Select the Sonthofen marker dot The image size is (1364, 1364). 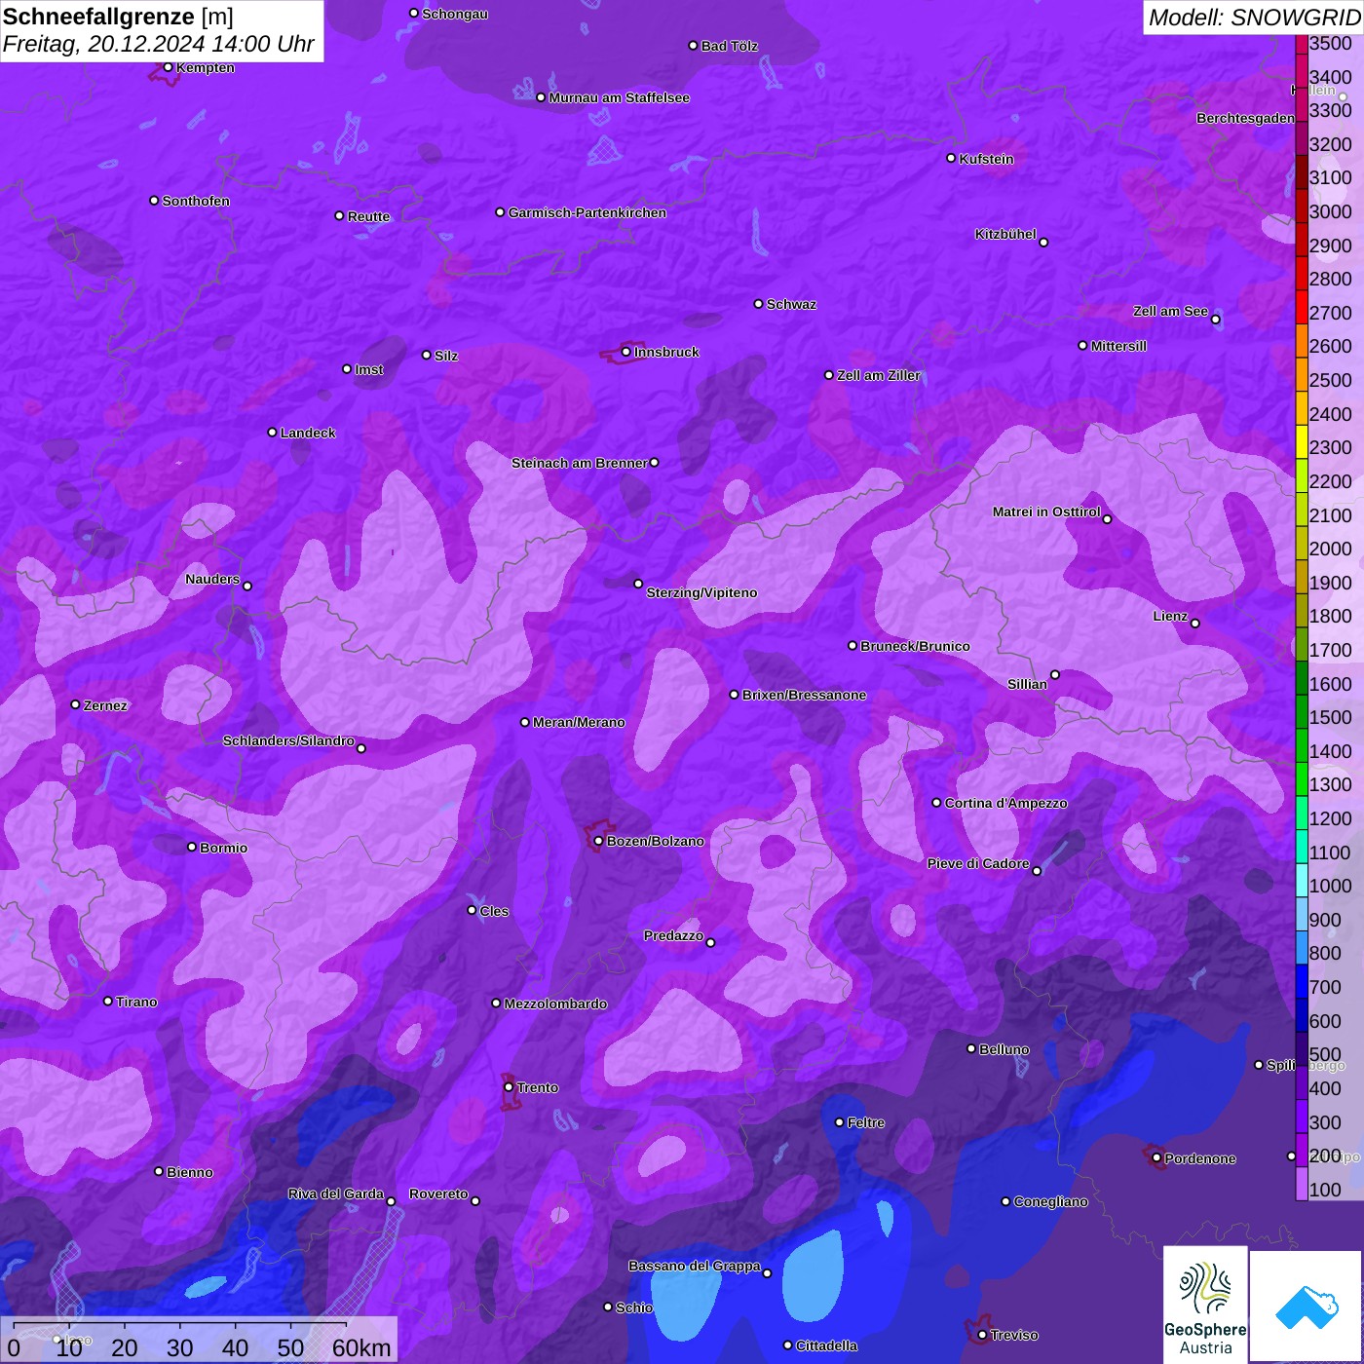click(154, 201)
